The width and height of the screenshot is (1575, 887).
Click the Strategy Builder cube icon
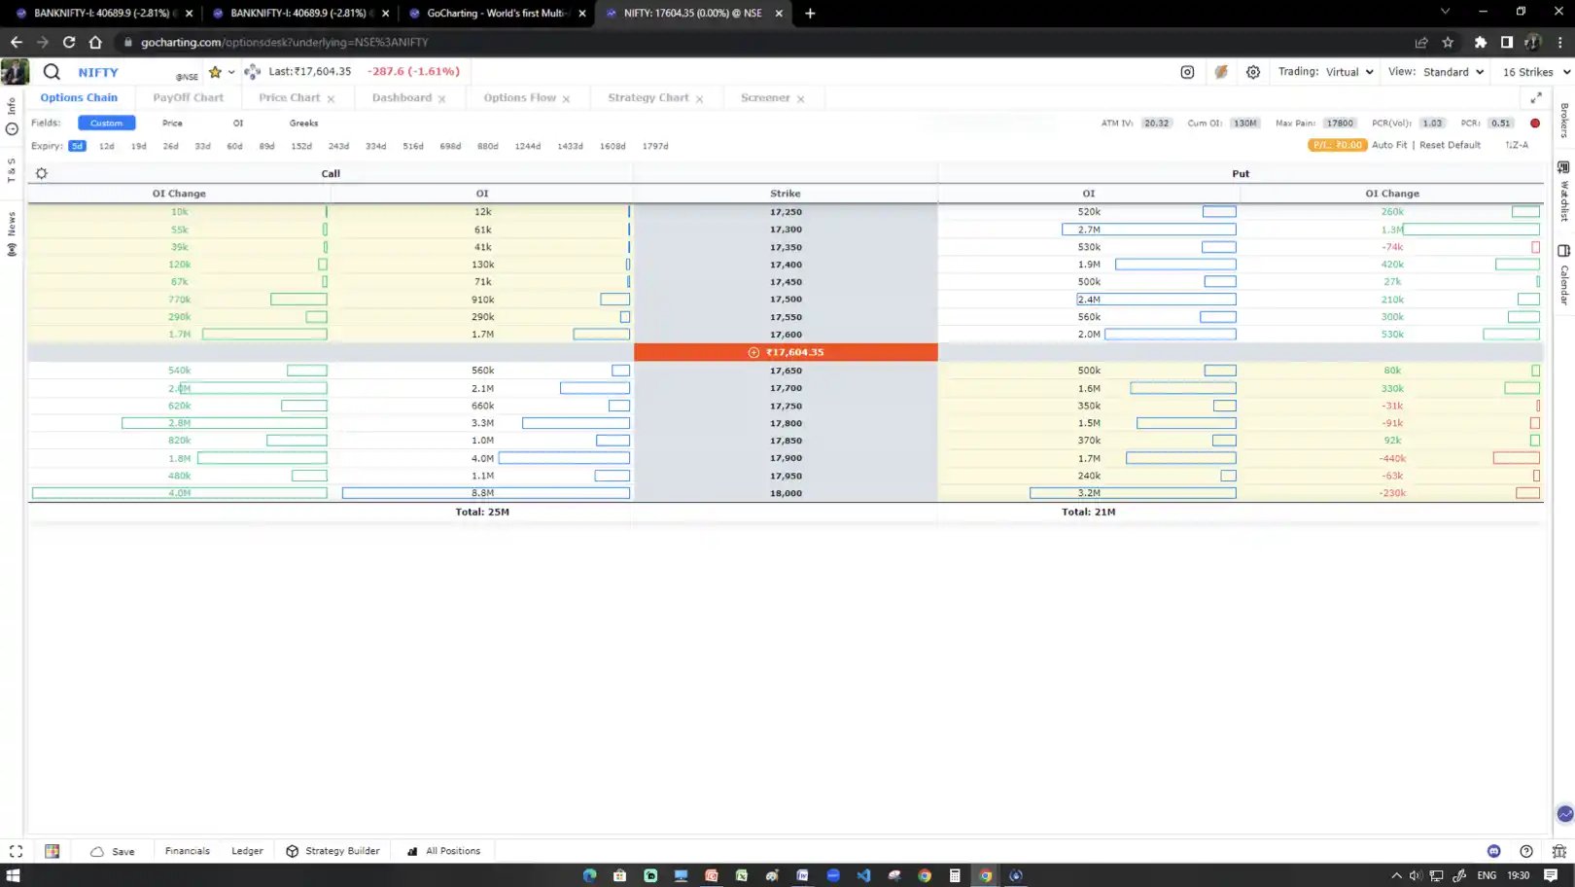(x=291, y=851)
